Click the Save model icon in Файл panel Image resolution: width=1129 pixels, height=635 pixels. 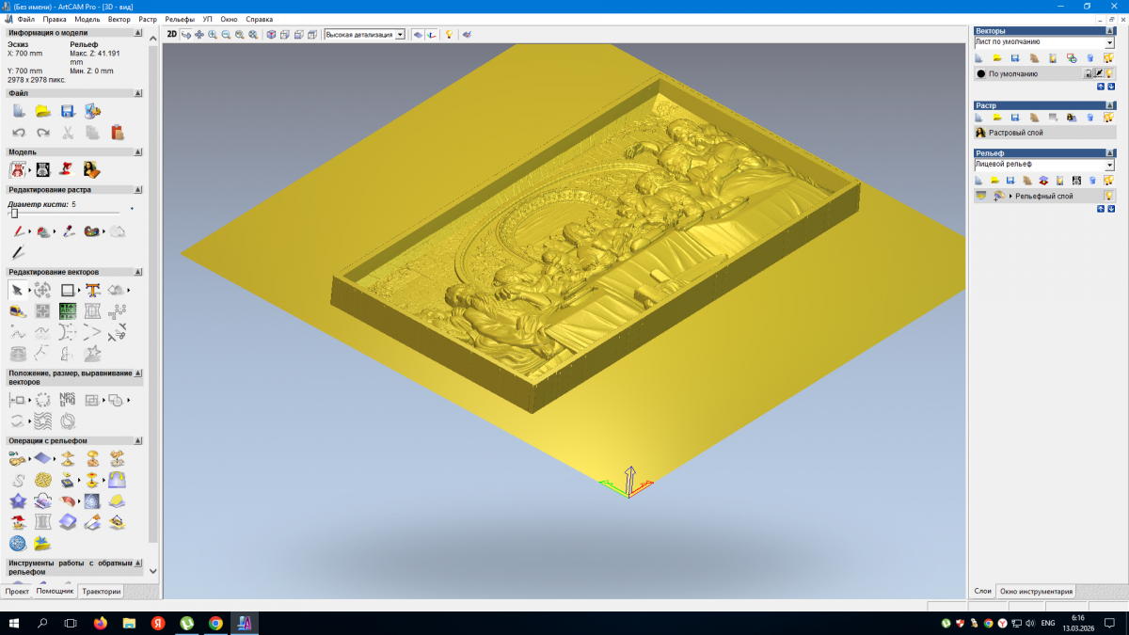click(x=67, y=111)
